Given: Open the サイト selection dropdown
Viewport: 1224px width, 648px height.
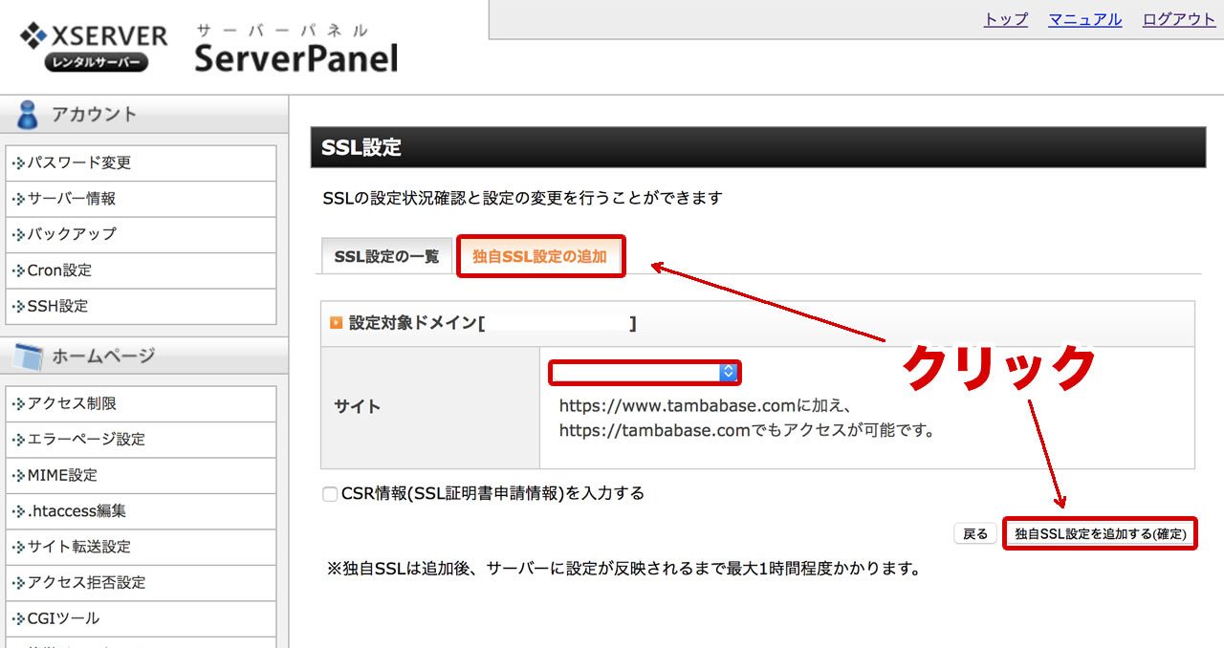Looking at the screenshot, I should coord(645,372).
